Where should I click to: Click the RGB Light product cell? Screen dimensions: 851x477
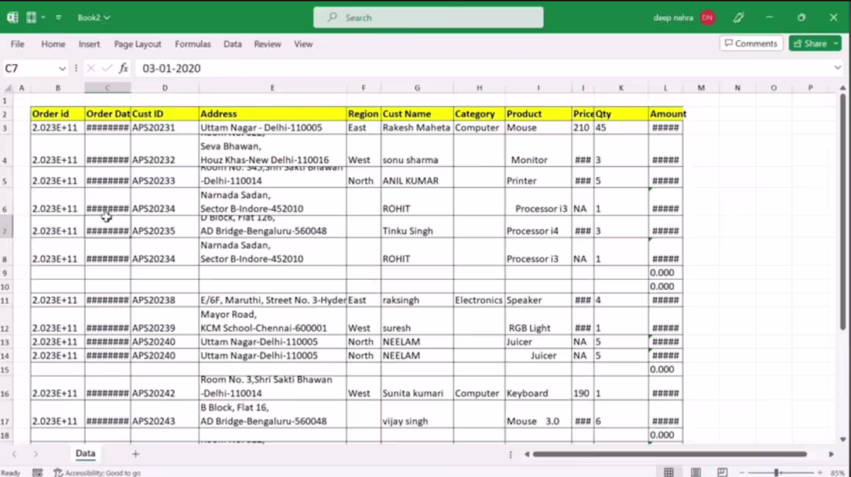(x=538, y=321)
